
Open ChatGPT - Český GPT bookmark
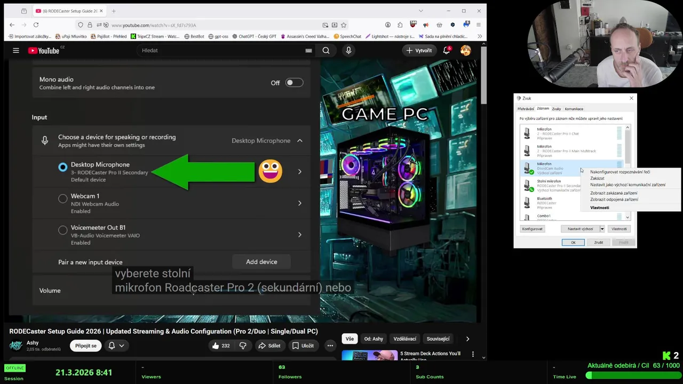(x=254, y=36)
